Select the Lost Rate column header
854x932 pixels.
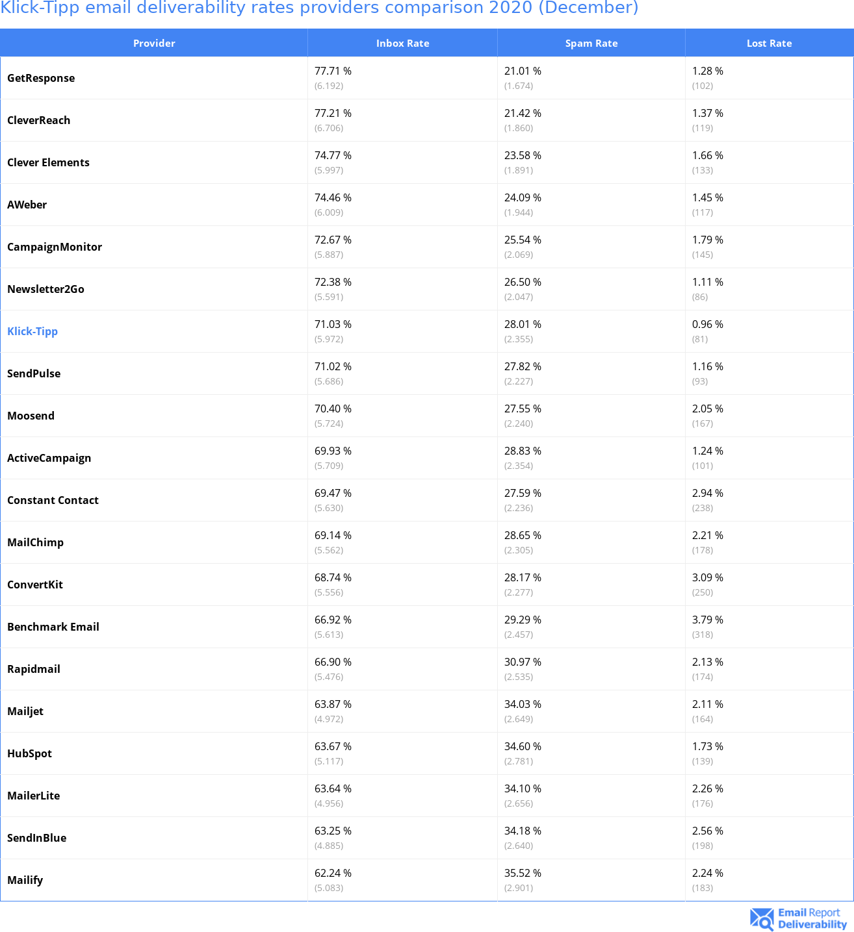click(769, 44)
